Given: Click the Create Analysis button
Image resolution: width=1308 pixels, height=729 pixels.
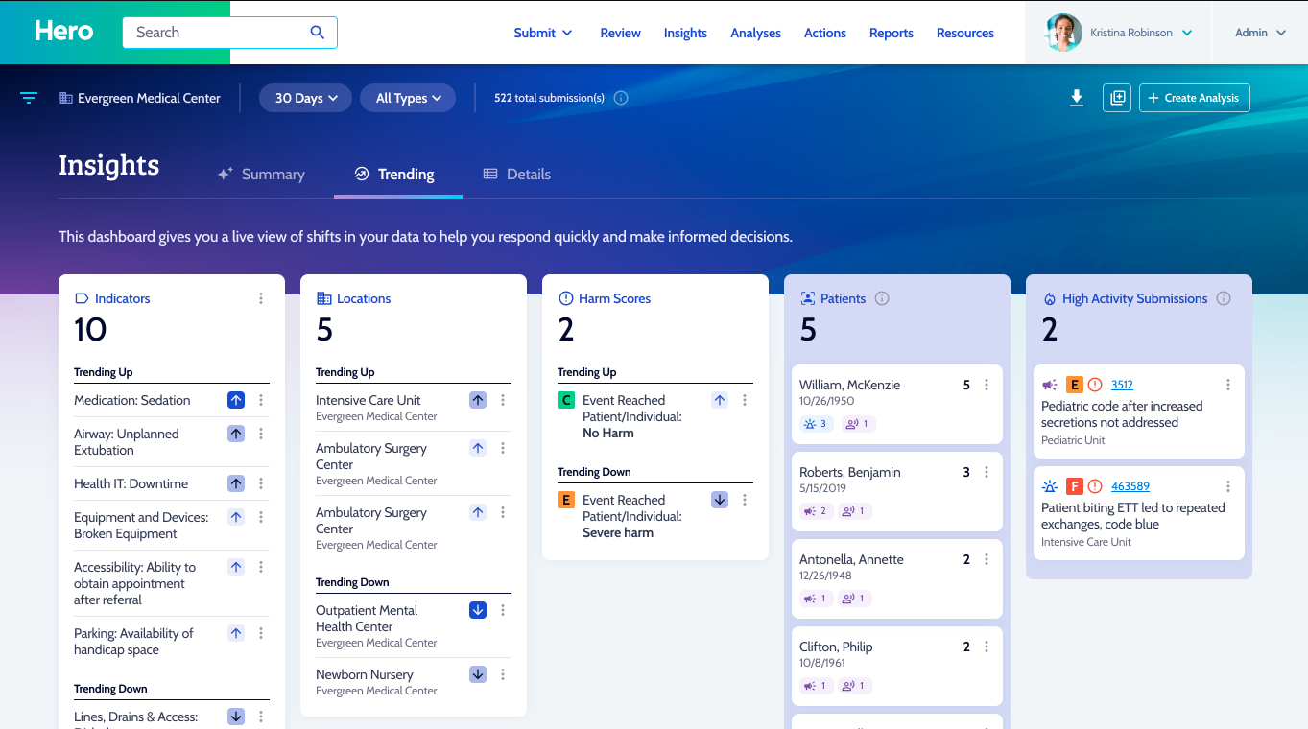Looking at the screenshot, I should pos(1194,98).
